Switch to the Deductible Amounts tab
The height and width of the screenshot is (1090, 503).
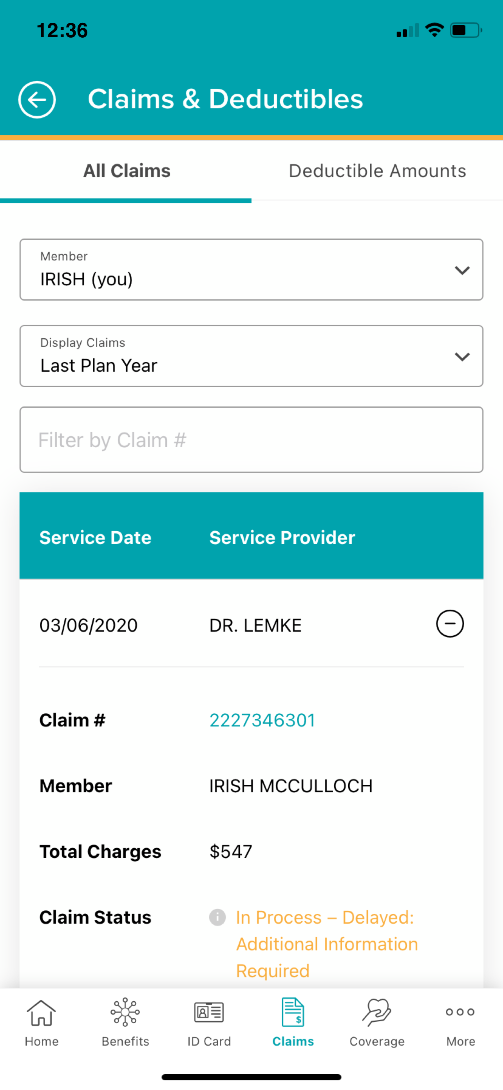378,171
